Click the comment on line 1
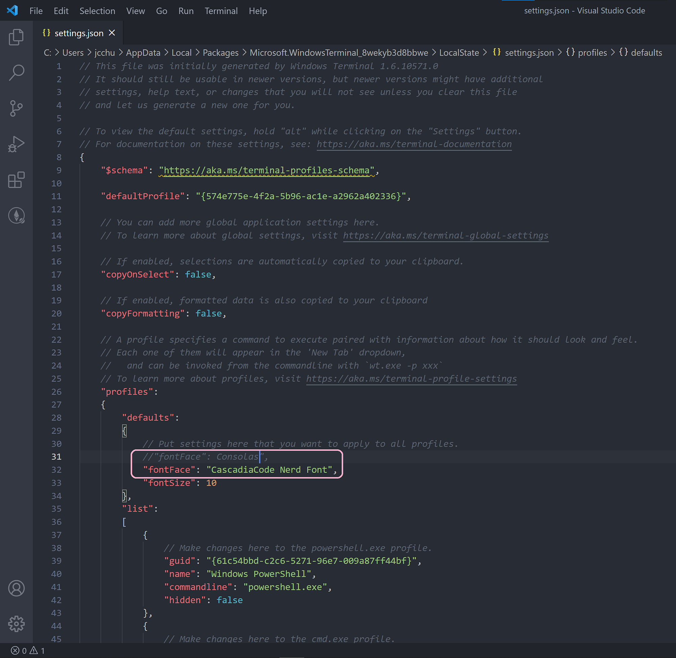Image resolution: width=676 pixels, height=658 pixels. (x=259, y=66)
